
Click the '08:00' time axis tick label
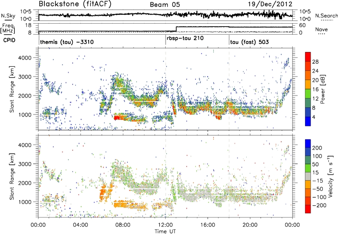point(123,225)
